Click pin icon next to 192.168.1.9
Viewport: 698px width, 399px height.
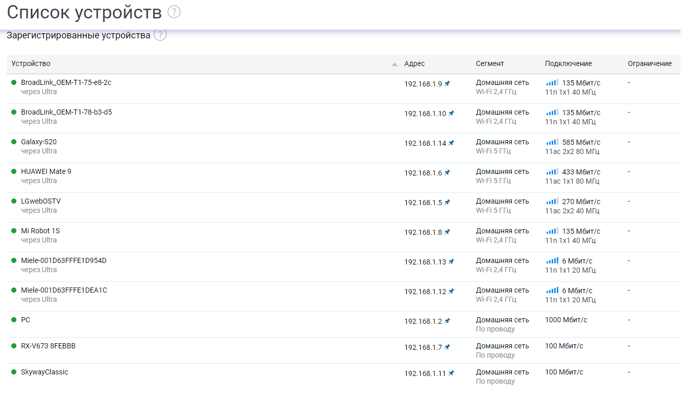pyautogui.click(x=447, y=83)
